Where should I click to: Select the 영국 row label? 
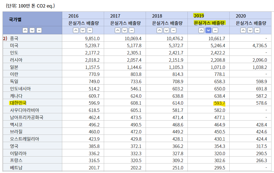tap(14, 146)
